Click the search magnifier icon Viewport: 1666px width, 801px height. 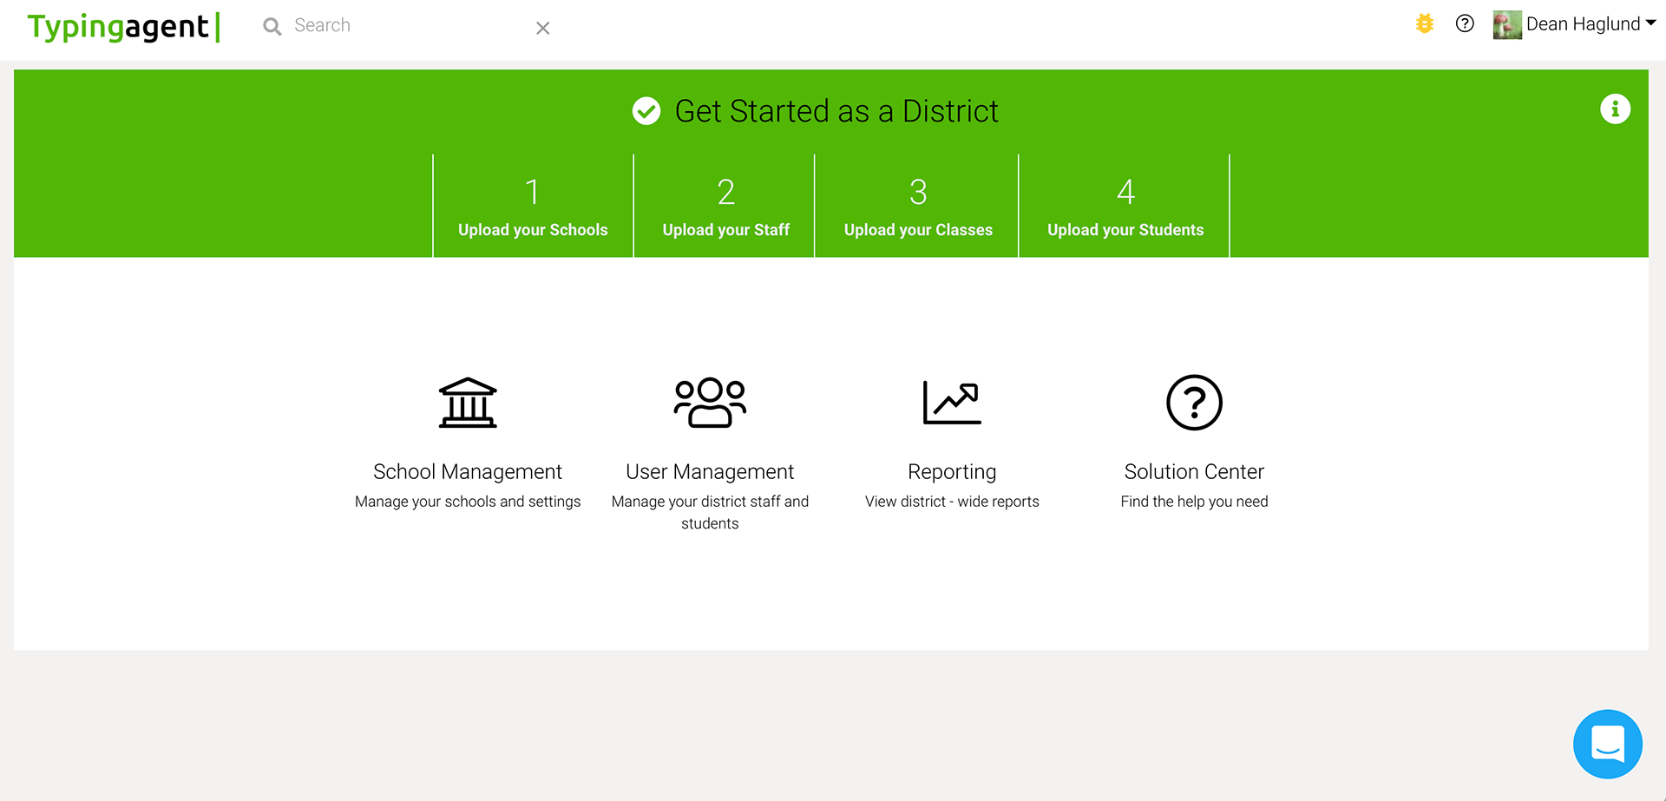(272, 27)
